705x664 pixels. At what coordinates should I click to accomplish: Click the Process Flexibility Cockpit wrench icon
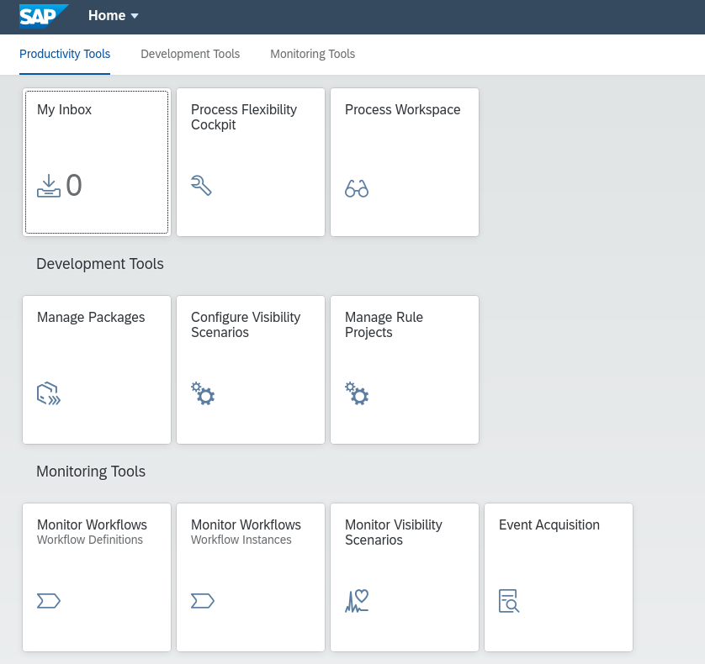201,186
